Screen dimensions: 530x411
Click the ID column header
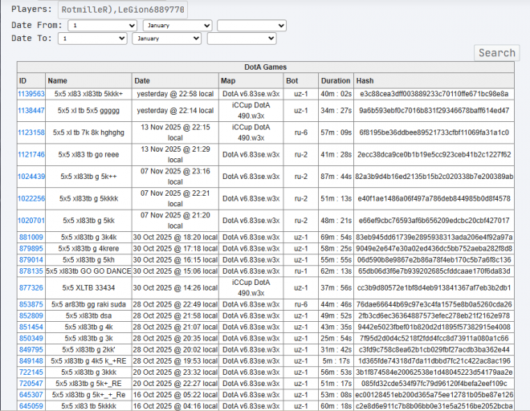click(31, 81)
